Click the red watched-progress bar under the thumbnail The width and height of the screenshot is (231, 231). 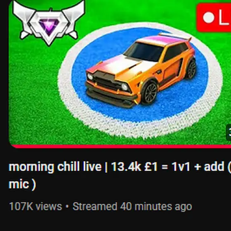point(121,146)
